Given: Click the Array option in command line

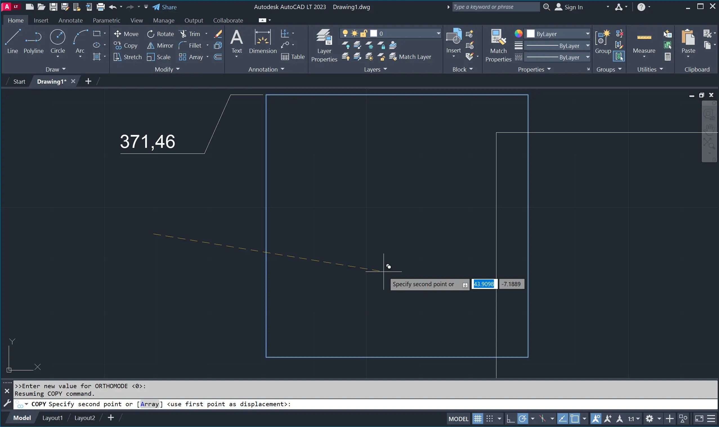Looking at the screenshot, I should [x=149, y=404].
